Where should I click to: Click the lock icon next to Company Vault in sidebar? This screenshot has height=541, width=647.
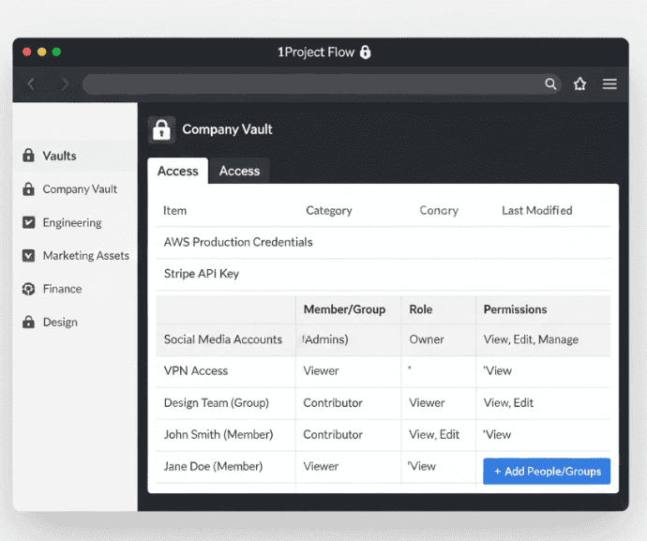coord(28,189)
